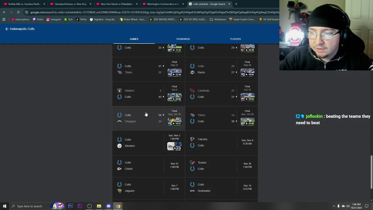The width and height of the screenshot is (373, 210).
Task: Reload the page with the refresh icon
Action: (18, 12)
